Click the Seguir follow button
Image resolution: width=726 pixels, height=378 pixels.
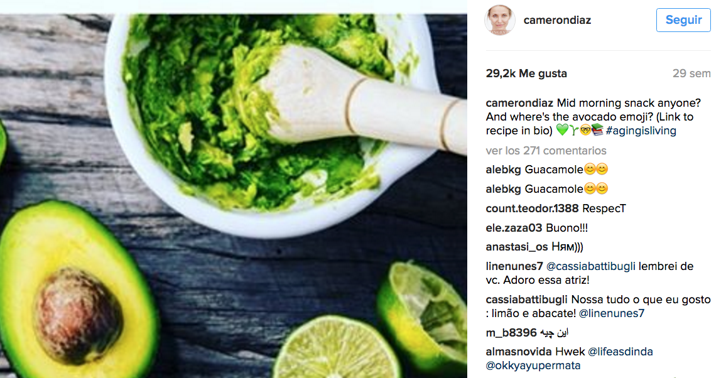coord(683,20)
